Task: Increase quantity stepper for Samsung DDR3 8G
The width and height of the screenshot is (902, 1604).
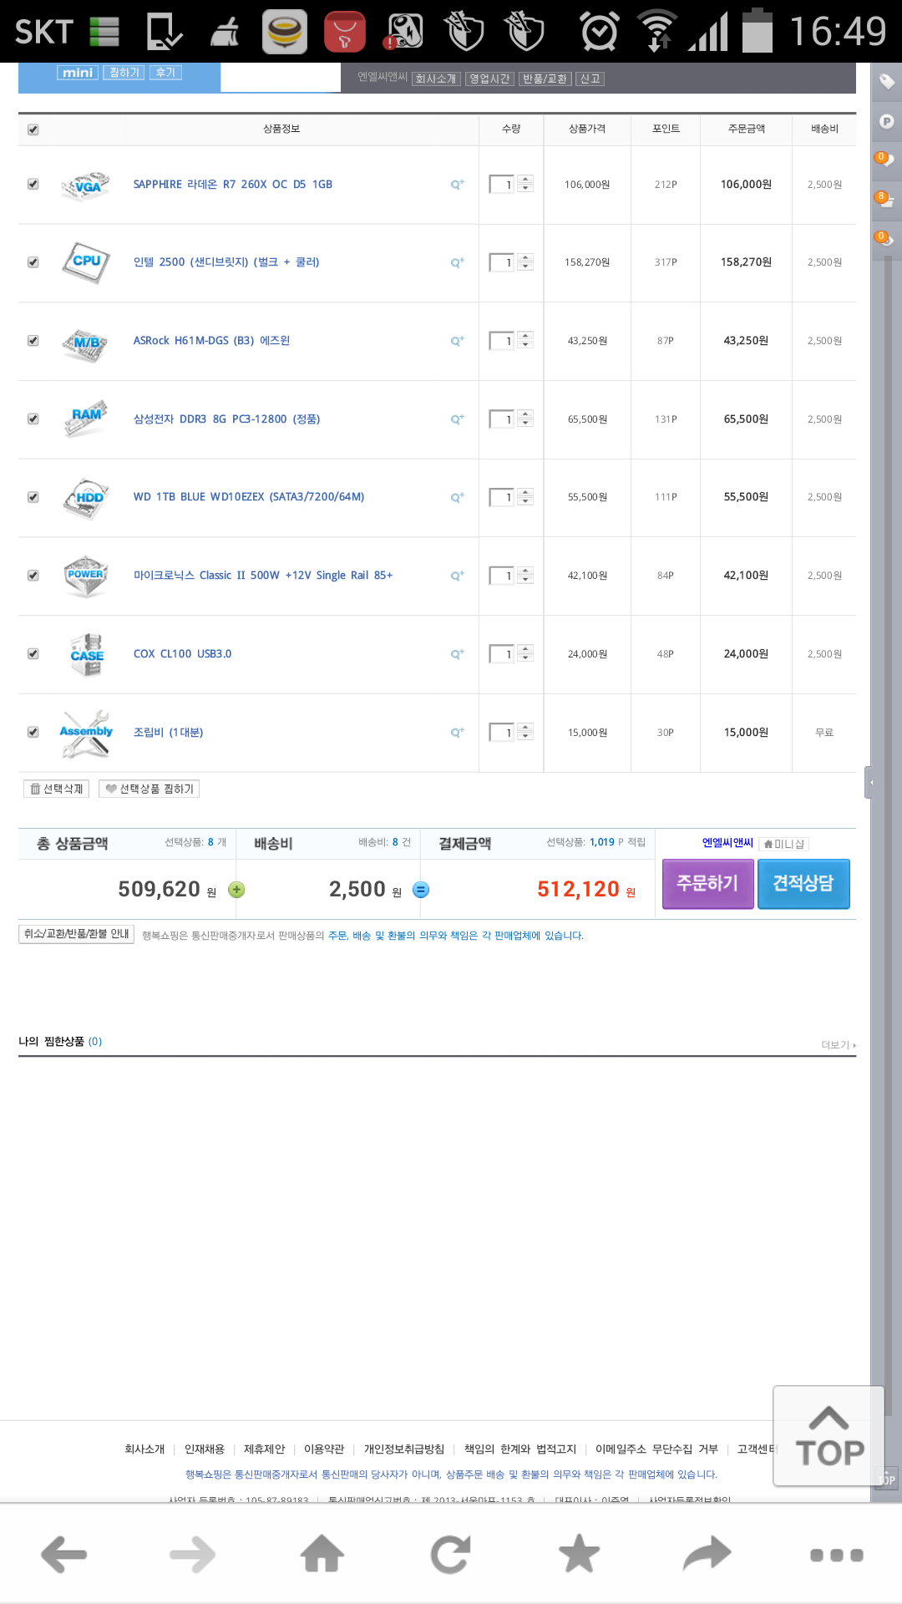Action: coord(525,414)
